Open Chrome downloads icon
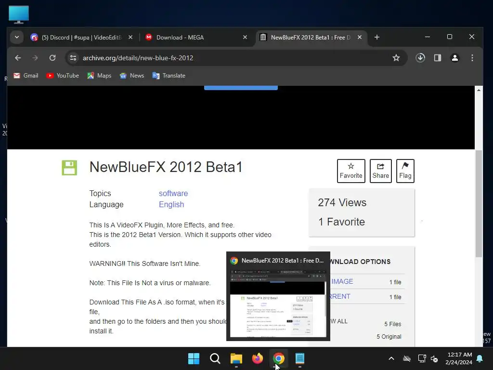Screen dimensions: 493x370 click(x=420, y=58)
